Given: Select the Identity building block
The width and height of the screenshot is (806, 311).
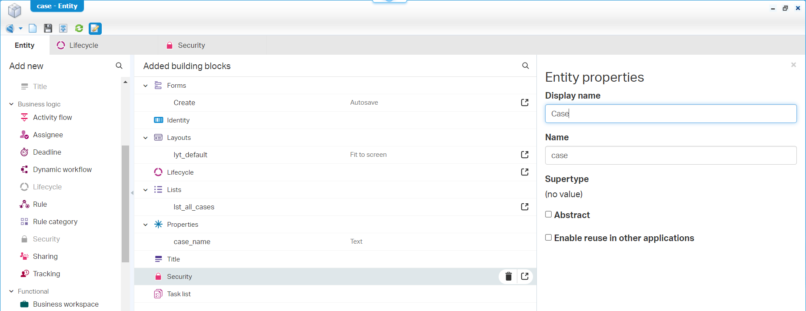Looking at the screenshot, I should click(x=335, y=120).
